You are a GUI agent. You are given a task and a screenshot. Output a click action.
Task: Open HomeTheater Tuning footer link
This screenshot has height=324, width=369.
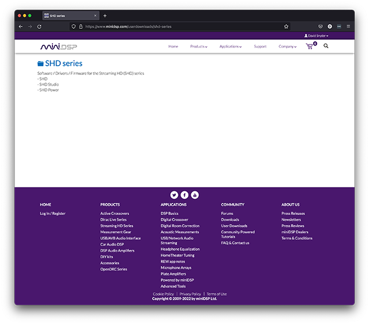tap(178, 255)
